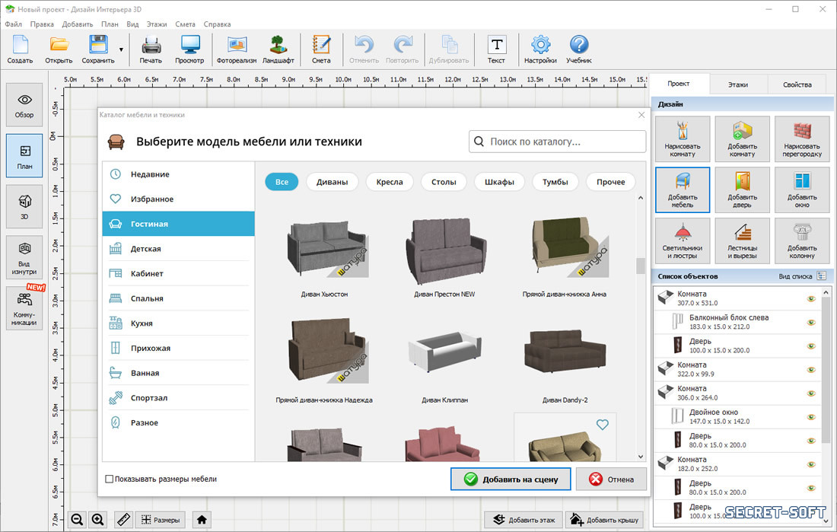Hide Комната 307.0 x 531.0 via eye icon
The image size is (837, 532).
click(811, 298)
